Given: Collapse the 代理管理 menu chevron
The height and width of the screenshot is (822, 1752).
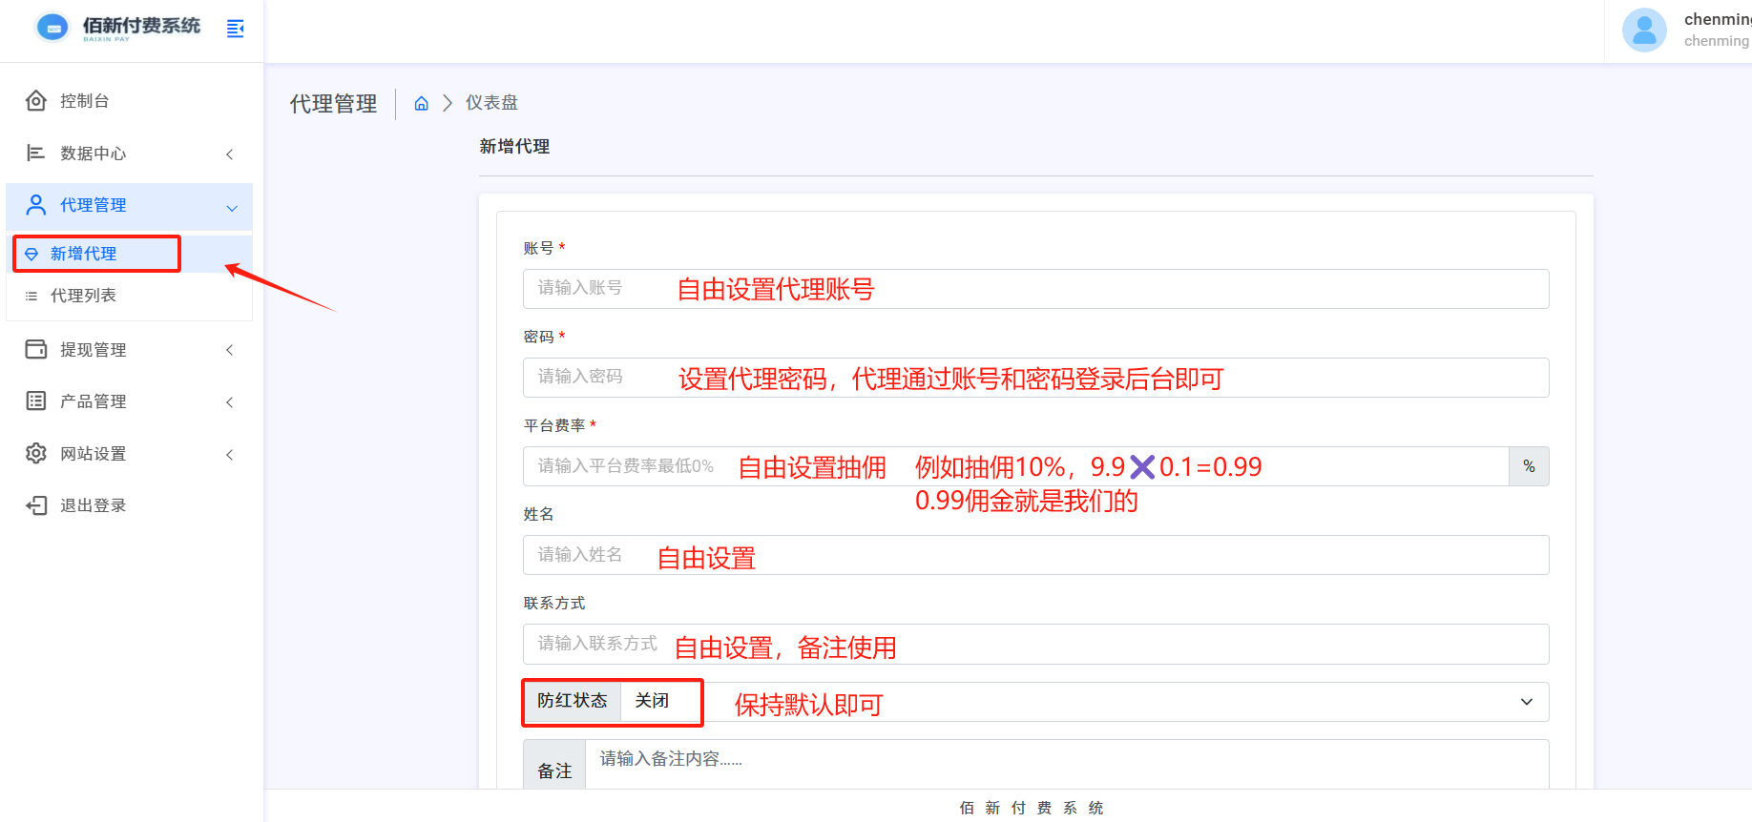Looking at the screenshot, I should [232, 208].
